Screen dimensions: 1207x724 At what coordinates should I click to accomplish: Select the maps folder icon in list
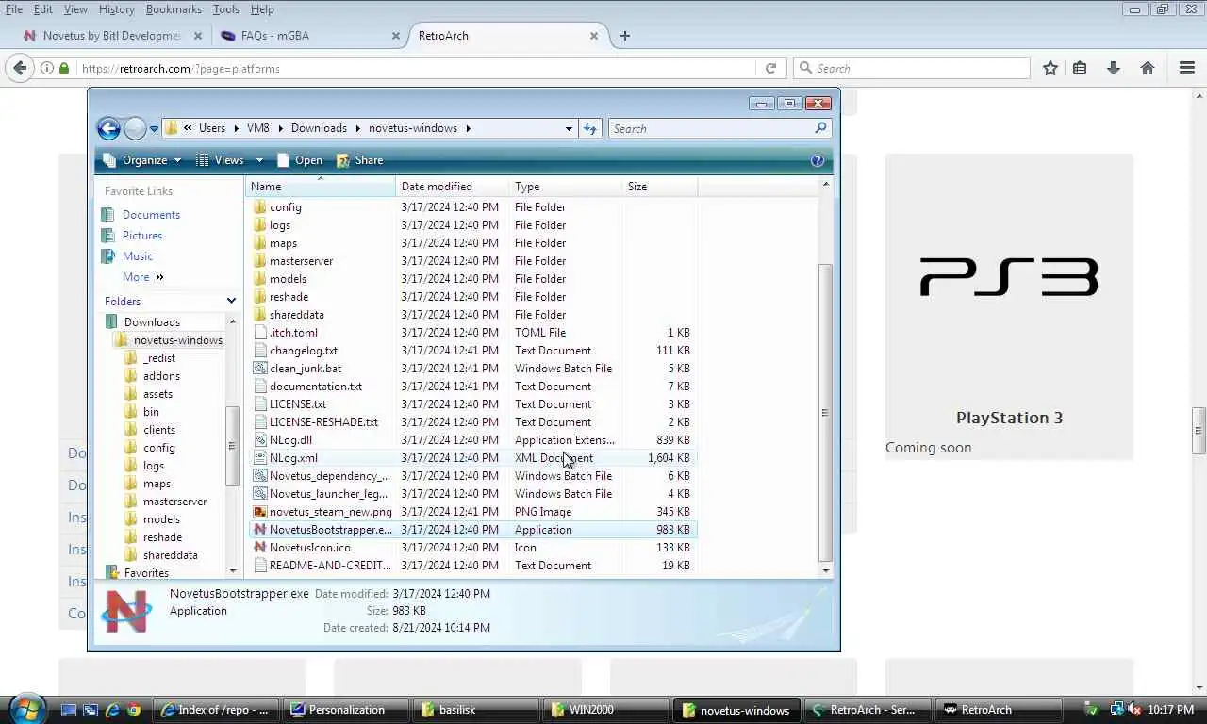[261, 243]
